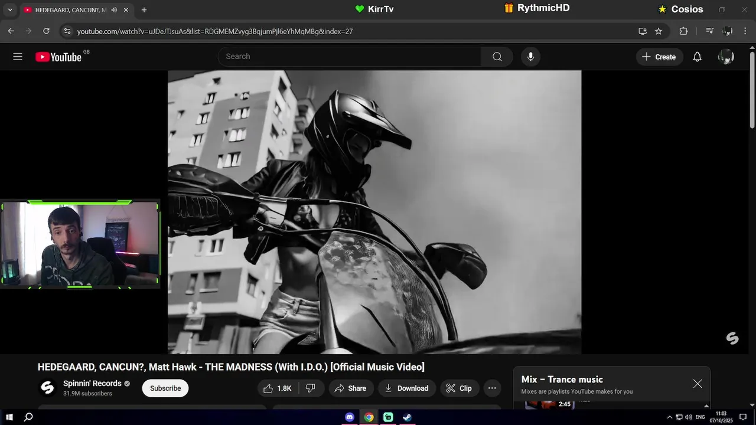Open the YouTube guide hamburger menu

(x=18, y=57)
